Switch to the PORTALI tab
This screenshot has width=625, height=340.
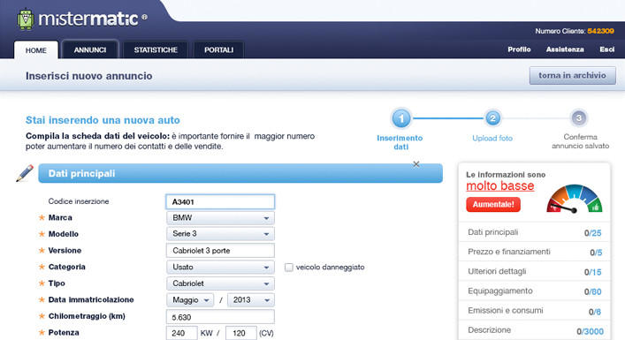click(x=218, y=49)
